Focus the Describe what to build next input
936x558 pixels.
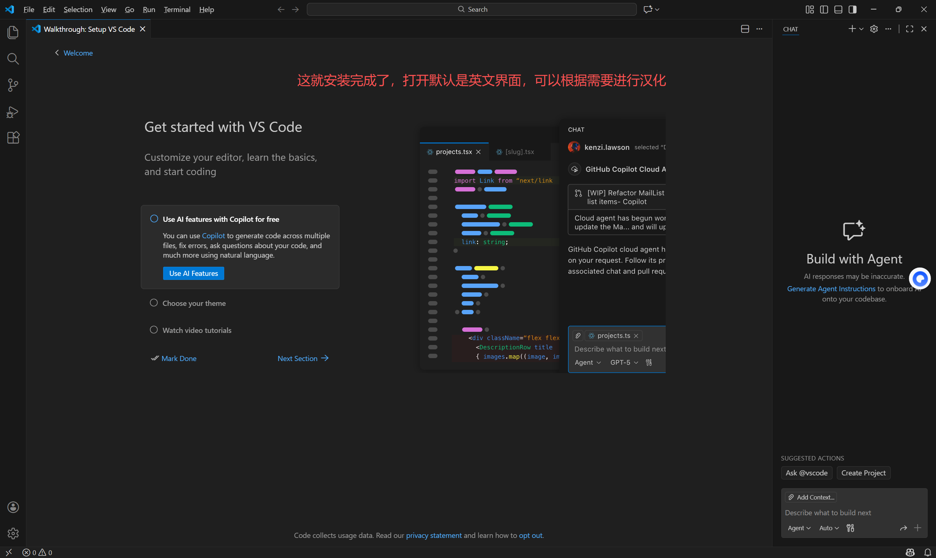[x=854, y=512]
